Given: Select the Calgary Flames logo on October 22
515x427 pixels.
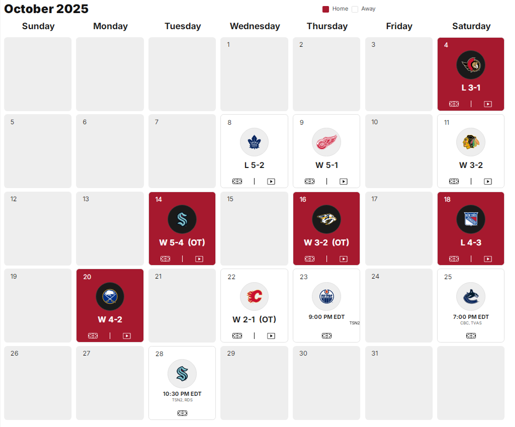Looking at the screenshot, I should click(x=254, y=296).
